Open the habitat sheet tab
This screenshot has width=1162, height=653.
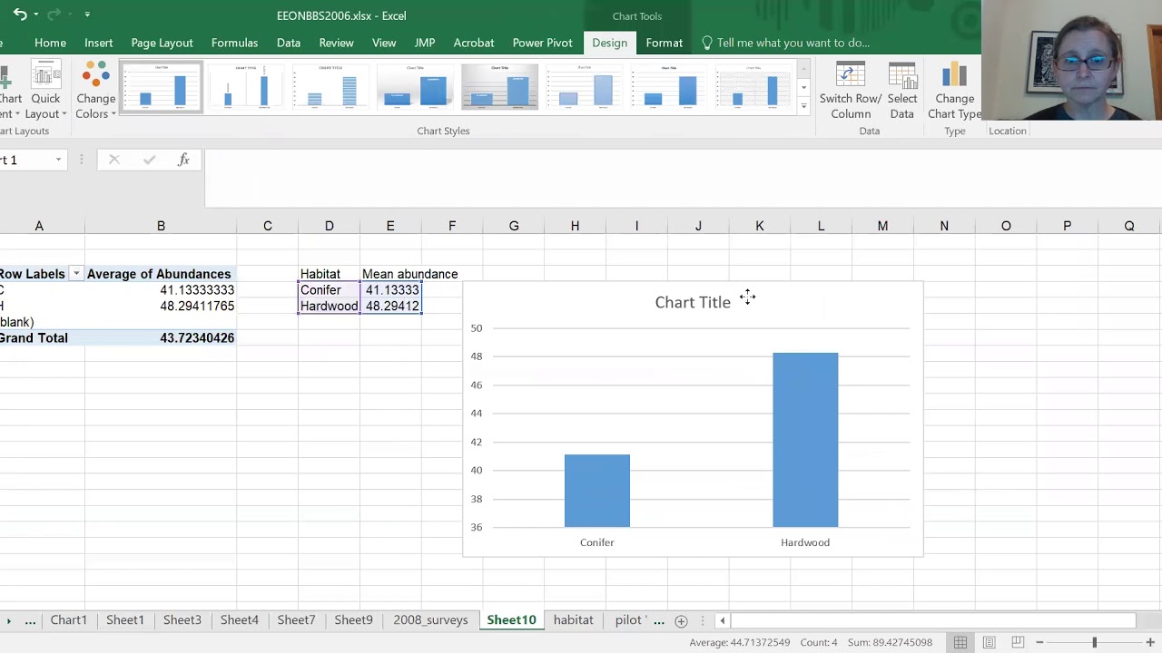coord(573,620)
